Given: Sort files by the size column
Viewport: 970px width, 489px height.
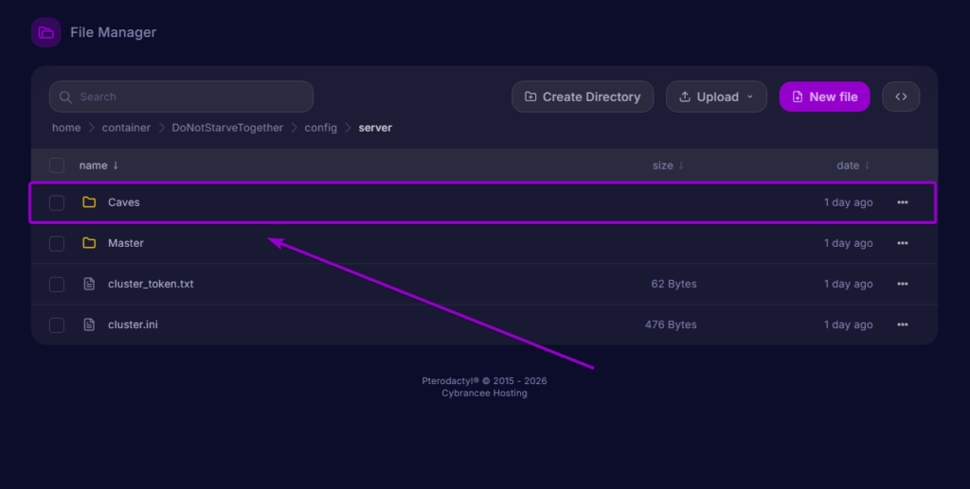Looking at the screenshot, I should tap(668, 166).
